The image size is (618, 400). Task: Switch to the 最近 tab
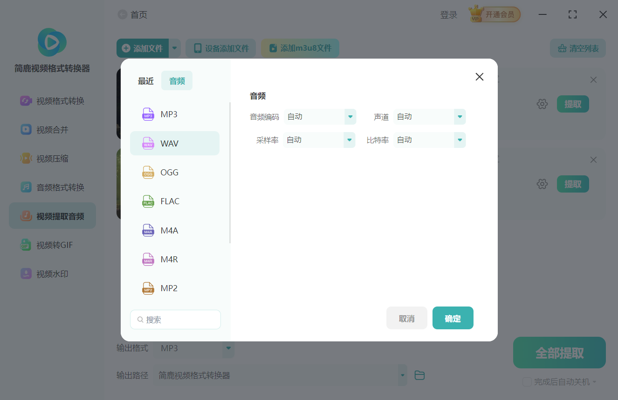(x=146, y=81)
